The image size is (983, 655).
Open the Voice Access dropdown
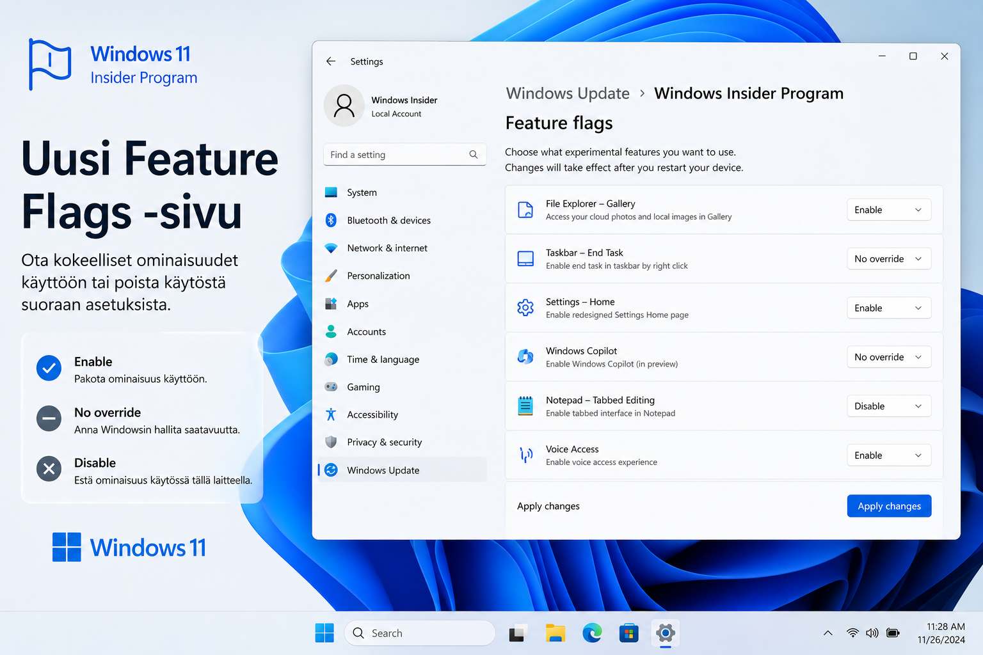pyautogui.click(x=889, y=455)
